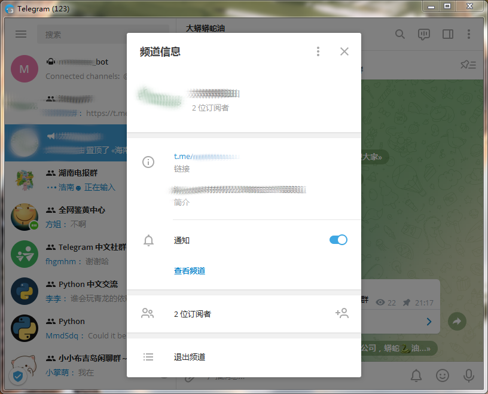This screenshot has height=394, width=488.
Task: Click the info circle icon in dialog
Action: pos(148,162)
